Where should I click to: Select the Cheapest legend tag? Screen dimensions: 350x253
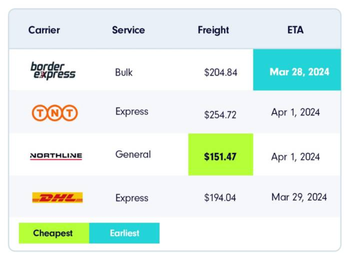coord(53,233)
